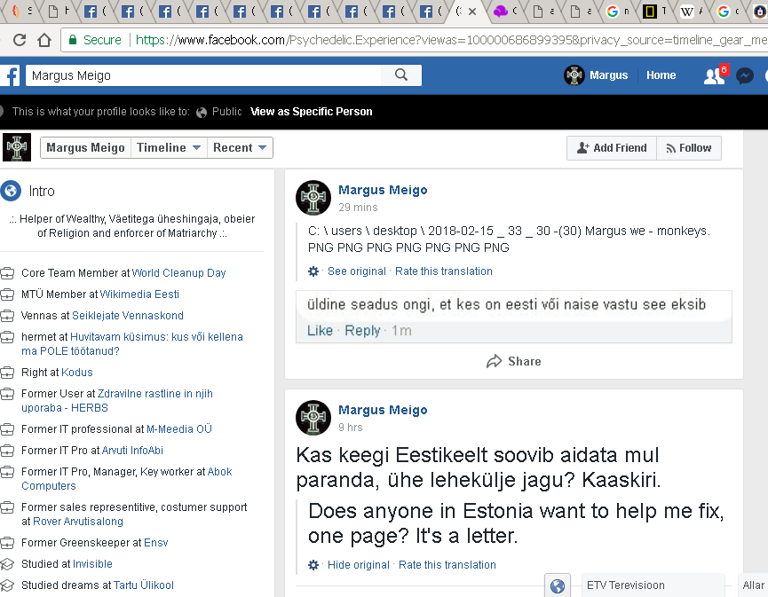Click the 29 mins timestamp
This screenshot has width=768, height=597.
tap(358, 208)
